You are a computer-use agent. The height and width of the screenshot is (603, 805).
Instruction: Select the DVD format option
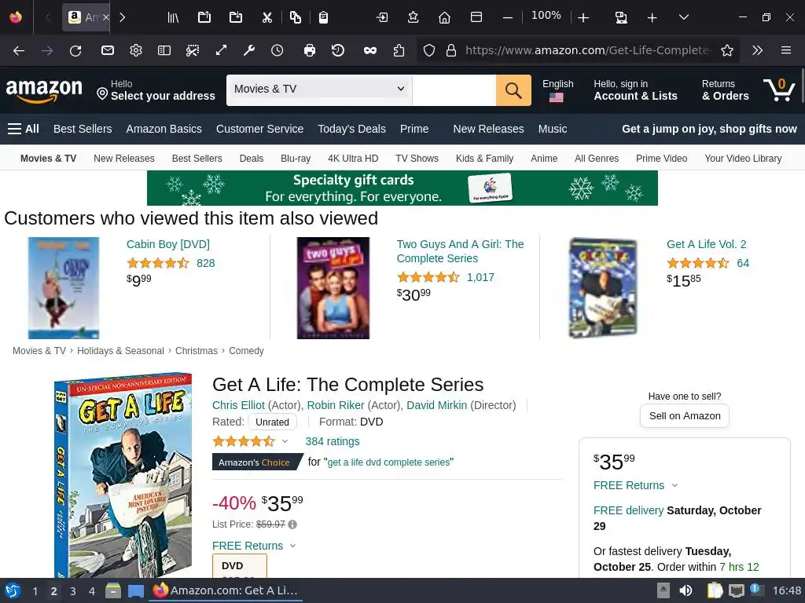pos(240,565)
